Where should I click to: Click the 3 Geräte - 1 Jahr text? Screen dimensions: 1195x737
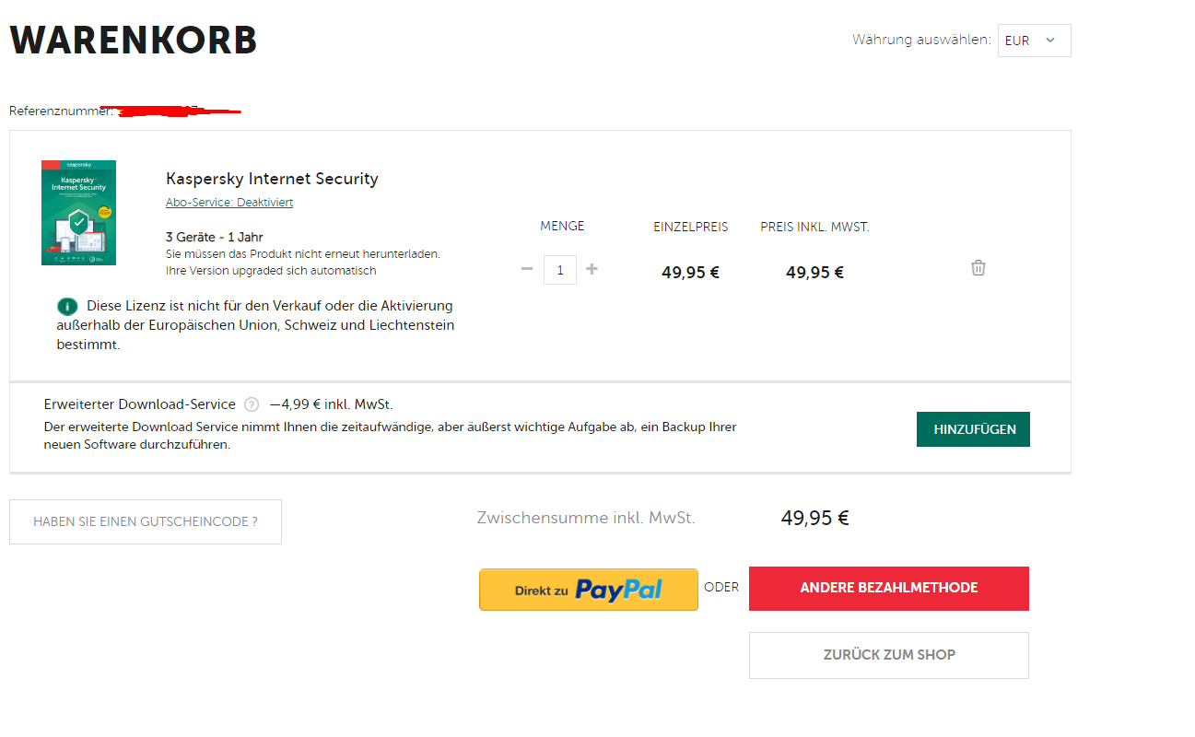coord(215,238)
